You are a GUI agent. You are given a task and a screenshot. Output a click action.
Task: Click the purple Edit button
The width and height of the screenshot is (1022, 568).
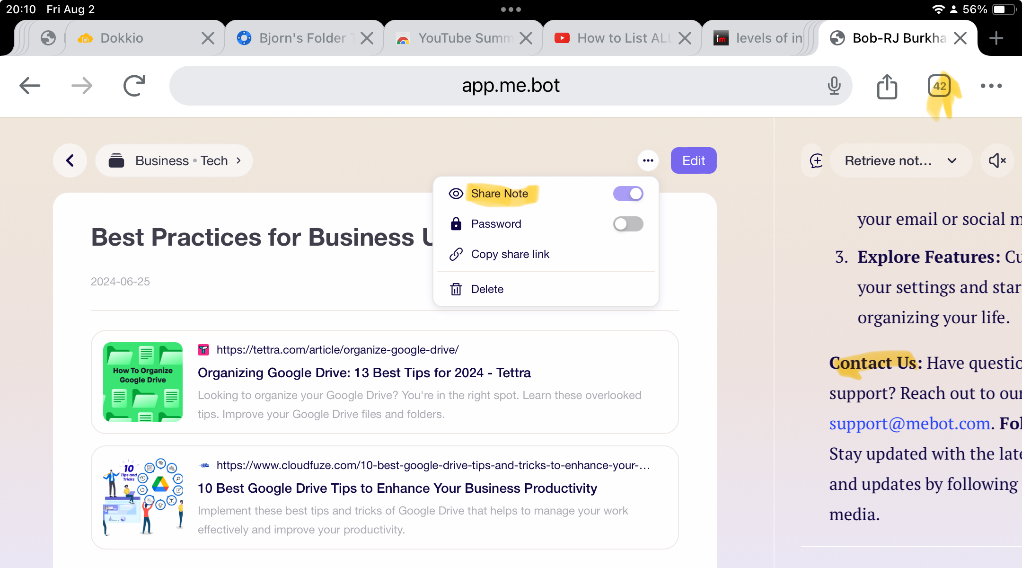[693, 161]
